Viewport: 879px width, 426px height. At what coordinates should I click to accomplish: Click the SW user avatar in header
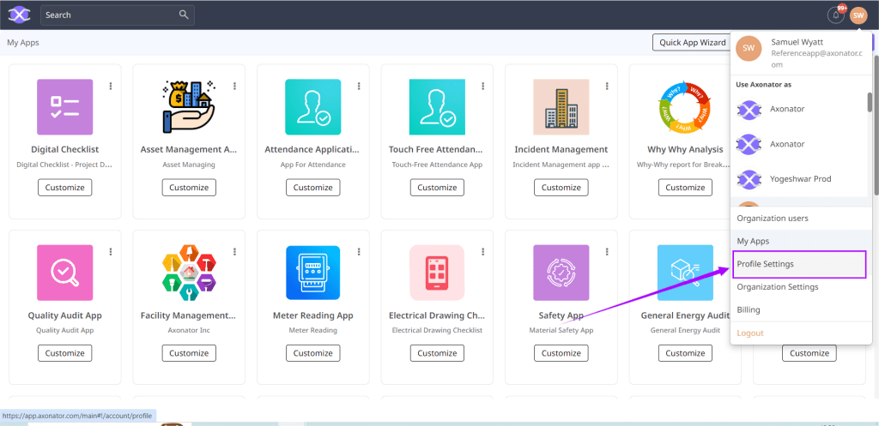[x=858, y=15]
